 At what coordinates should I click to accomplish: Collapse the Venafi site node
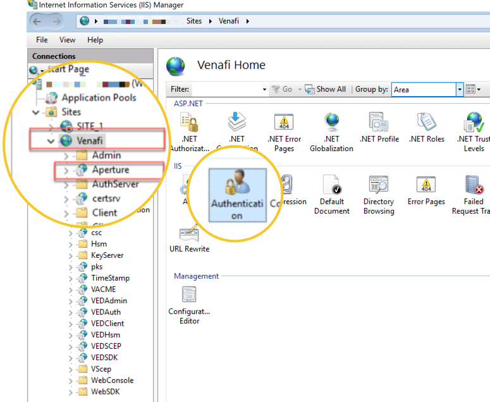click(x=51, y=140)
